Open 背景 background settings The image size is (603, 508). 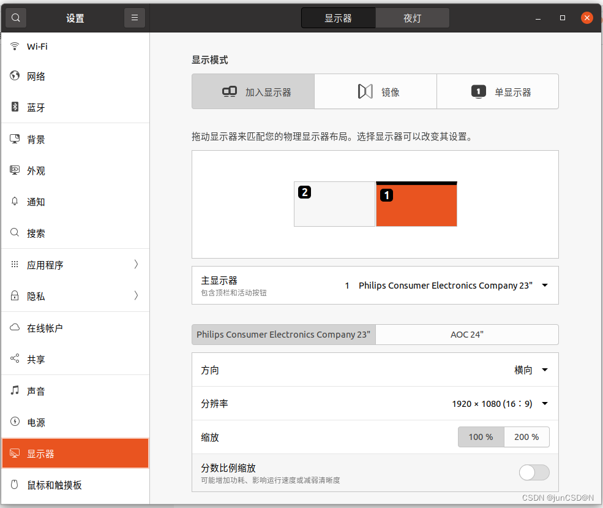75,139
